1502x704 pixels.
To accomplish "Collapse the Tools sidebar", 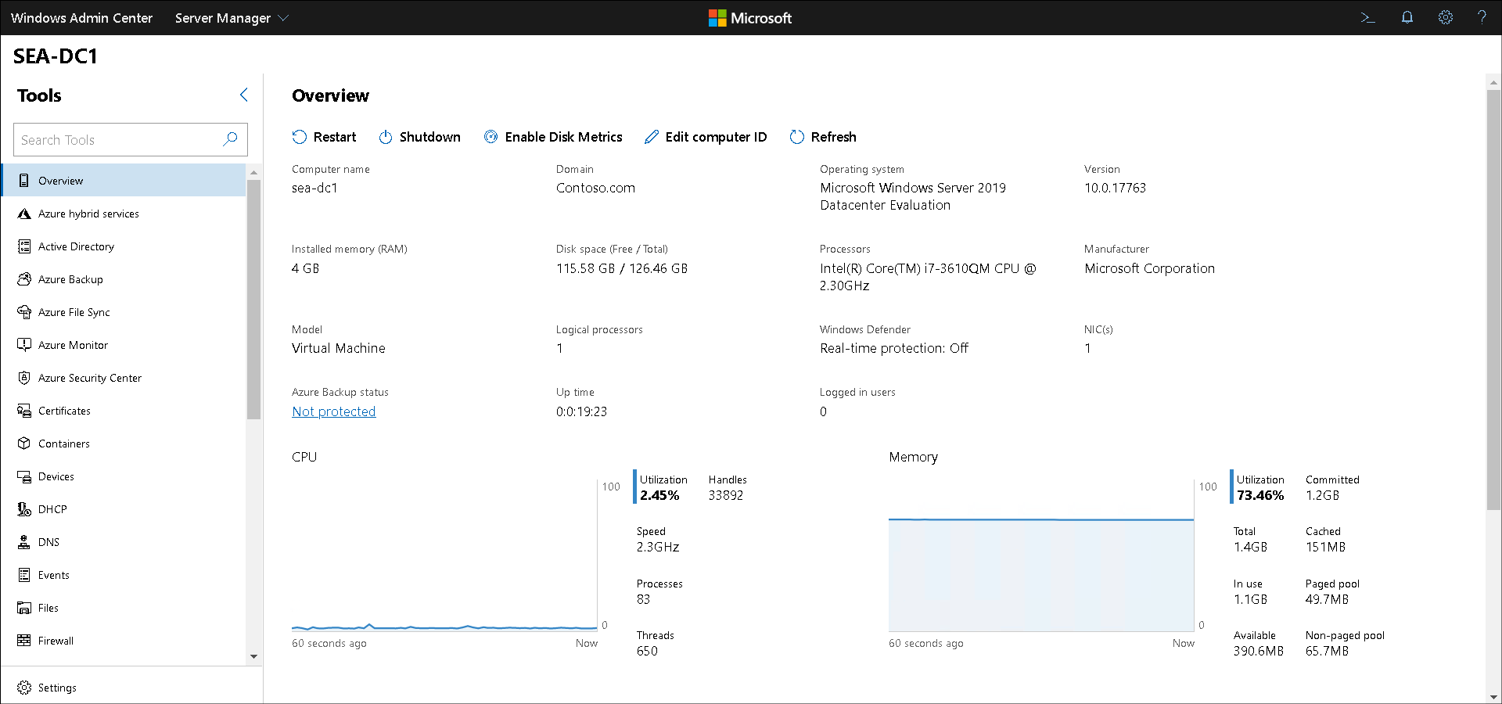I will 243,95.
